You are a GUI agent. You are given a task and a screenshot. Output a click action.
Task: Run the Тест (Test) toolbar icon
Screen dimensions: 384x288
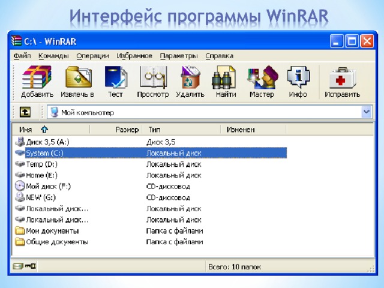tap(115, 81)
